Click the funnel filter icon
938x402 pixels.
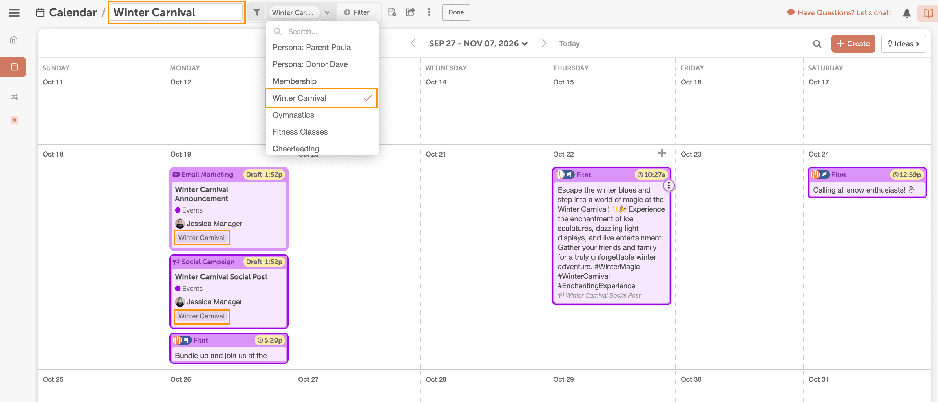257,12
